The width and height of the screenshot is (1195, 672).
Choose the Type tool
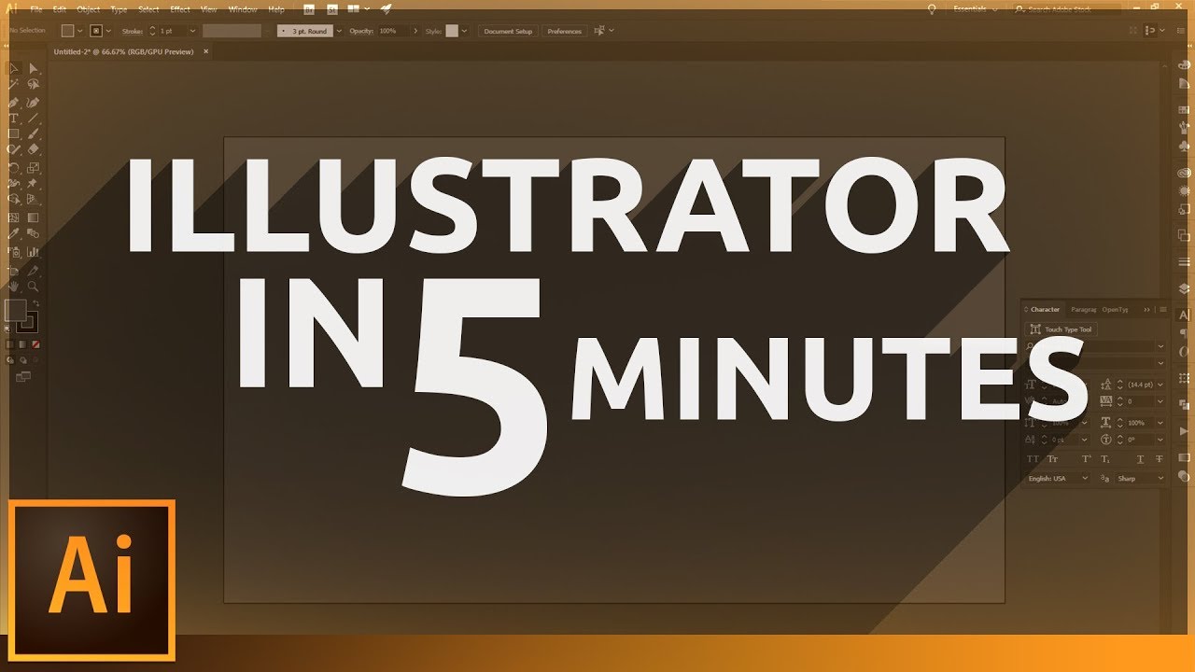(14, 119)
